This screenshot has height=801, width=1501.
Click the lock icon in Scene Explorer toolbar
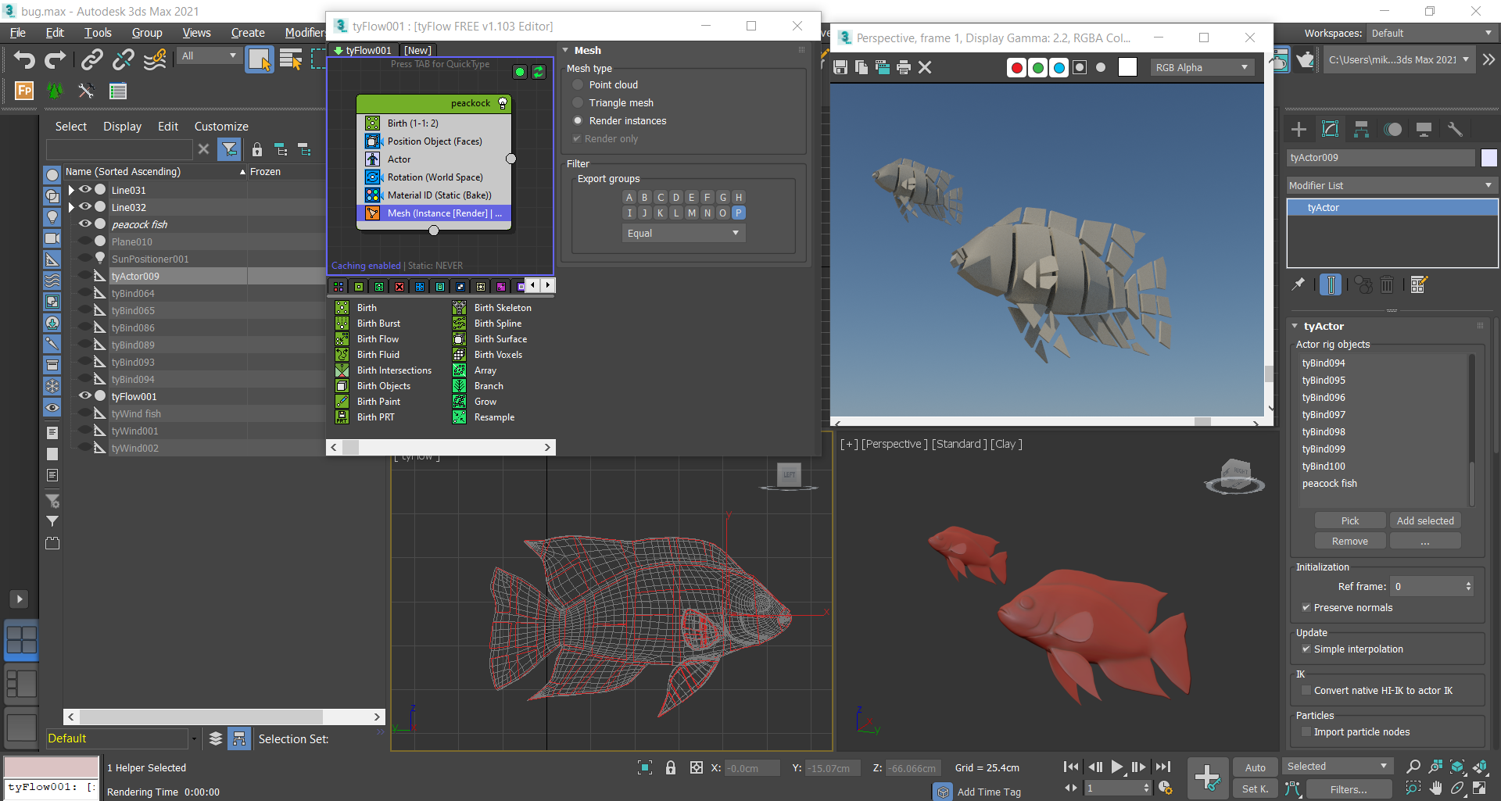click(x=257, y=149)
